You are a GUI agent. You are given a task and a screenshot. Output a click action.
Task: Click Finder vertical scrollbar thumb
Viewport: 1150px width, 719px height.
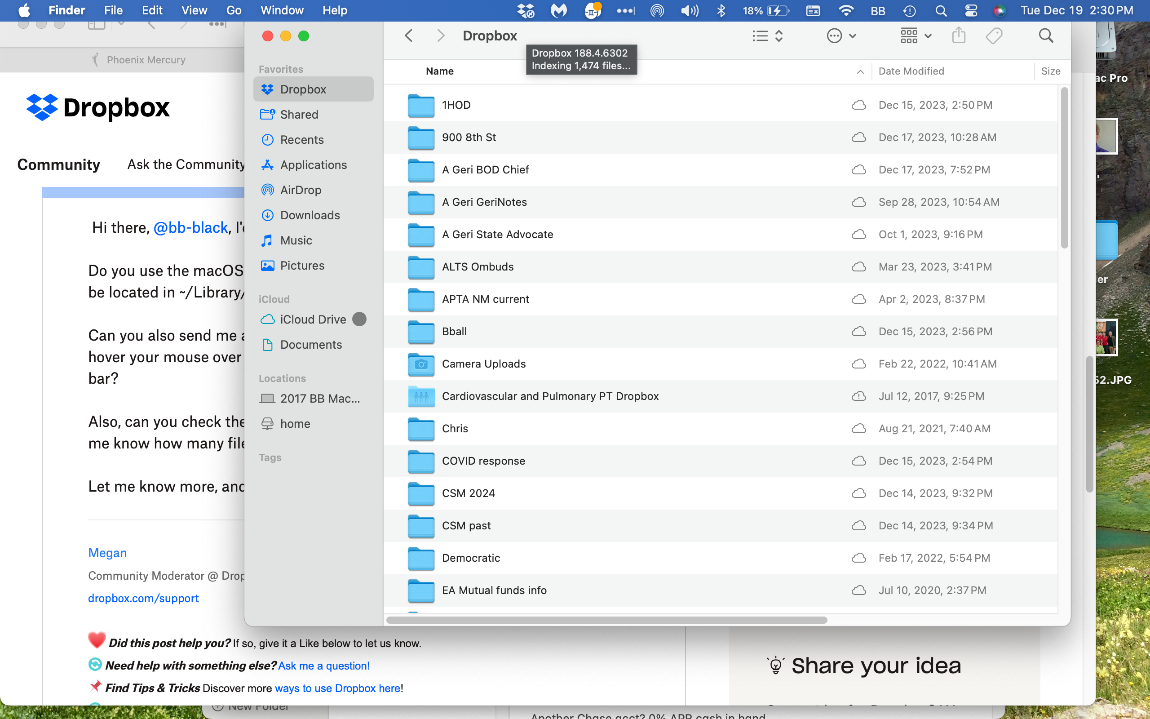[1065, 167]
